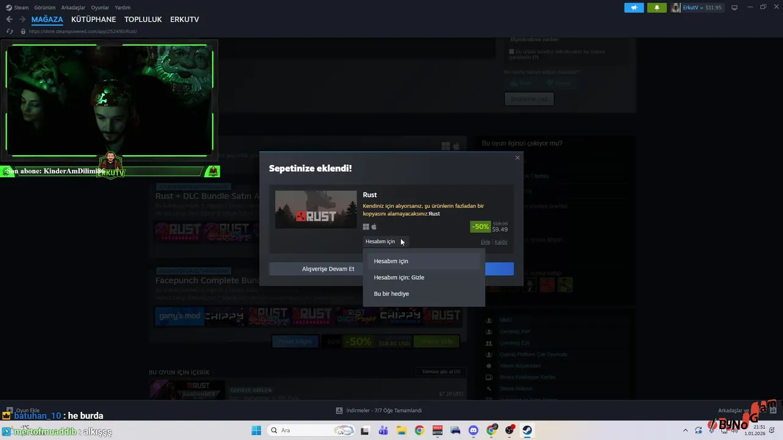Switch to OBS Studio in the taskbar
The image size is (783, 440).
point(509,430)
